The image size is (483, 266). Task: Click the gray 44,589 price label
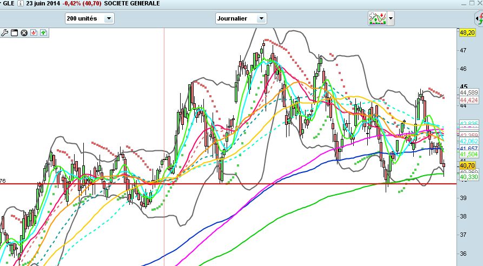click(x=469, y=92)
